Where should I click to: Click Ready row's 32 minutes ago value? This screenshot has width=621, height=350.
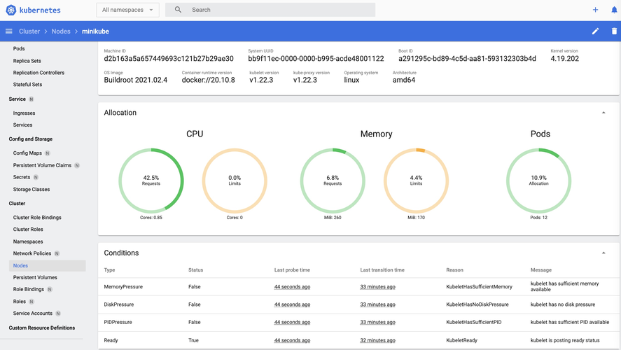[377, 340]
